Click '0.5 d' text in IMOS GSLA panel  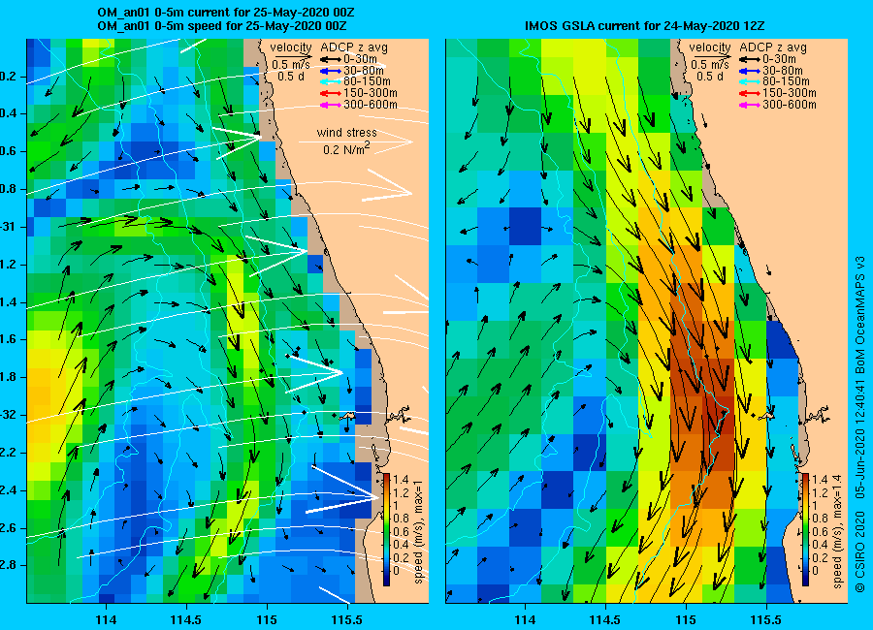710,77
